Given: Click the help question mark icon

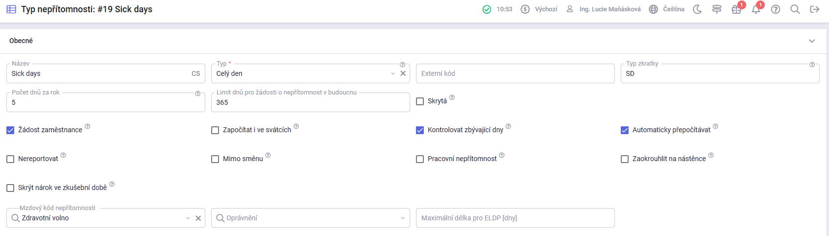Looking at the screenshot, I should (776, 9).
